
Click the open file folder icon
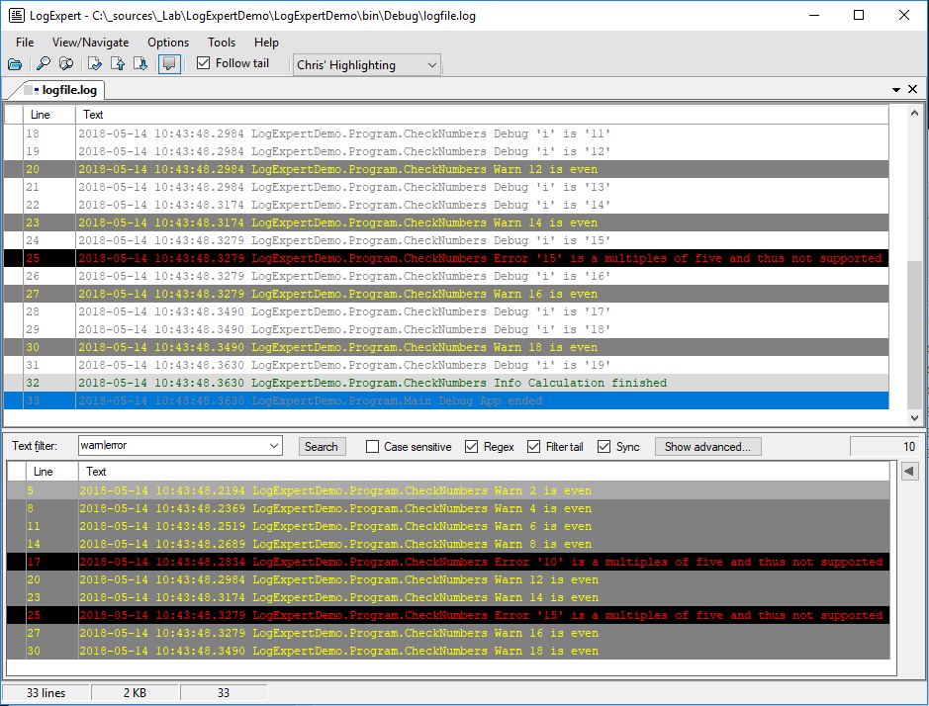[15, 64]
